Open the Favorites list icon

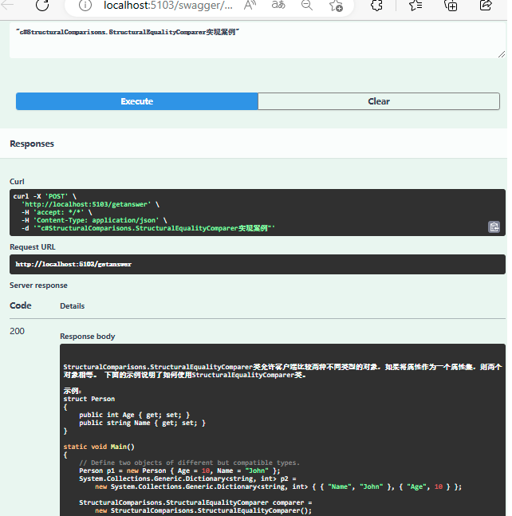pos(416,6)
